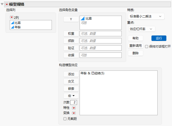
Task: Open the 重点 dropdown showing 效应杠杆率
Action: coord(142,29)
